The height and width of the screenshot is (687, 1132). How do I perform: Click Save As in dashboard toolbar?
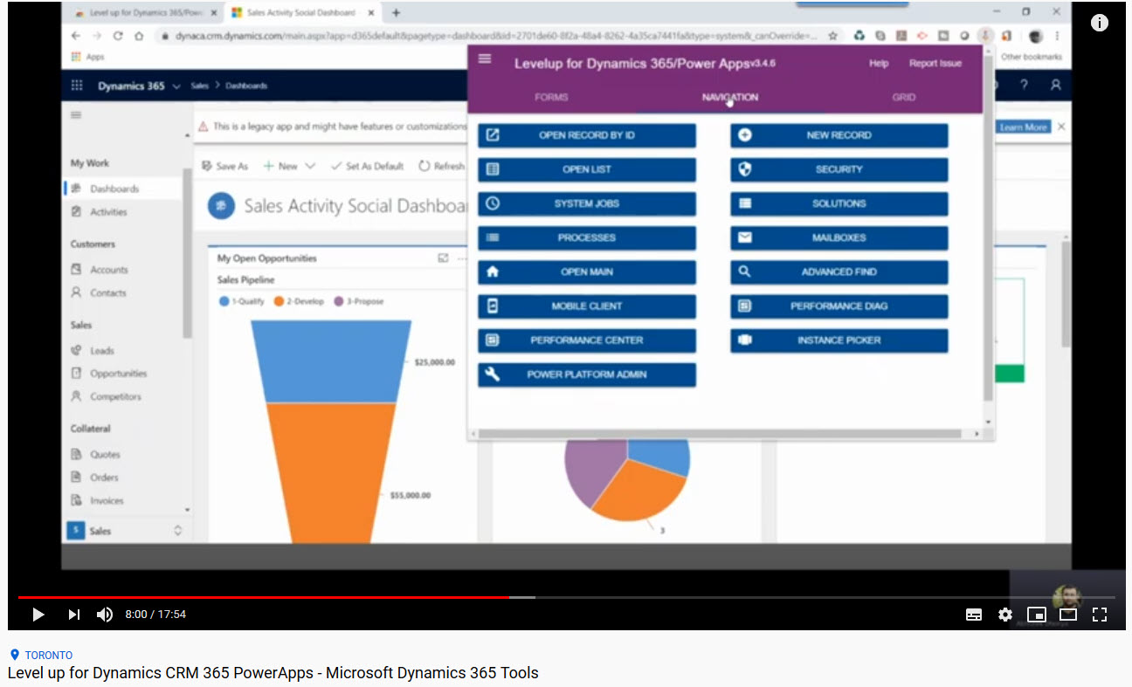(225, 166)
